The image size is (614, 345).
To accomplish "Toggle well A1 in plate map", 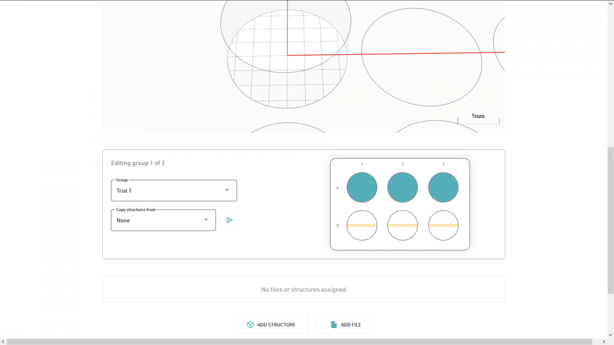I will coord(362,187).
